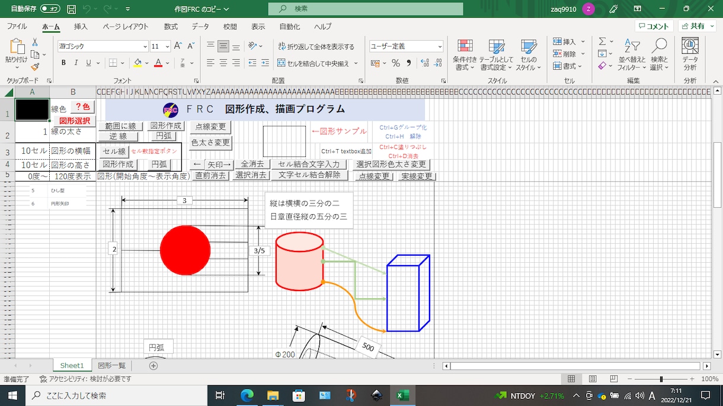Select the red circle shape
This screenshot has width=723, height=406.
(x=185, y=250)
